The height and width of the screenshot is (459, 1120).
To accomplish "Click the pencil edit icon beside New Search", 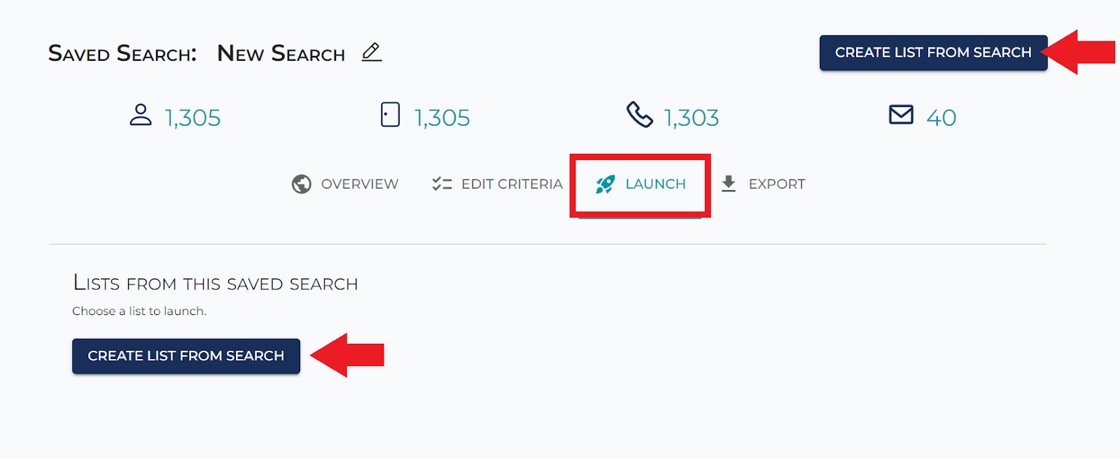I will pos(372,52).
